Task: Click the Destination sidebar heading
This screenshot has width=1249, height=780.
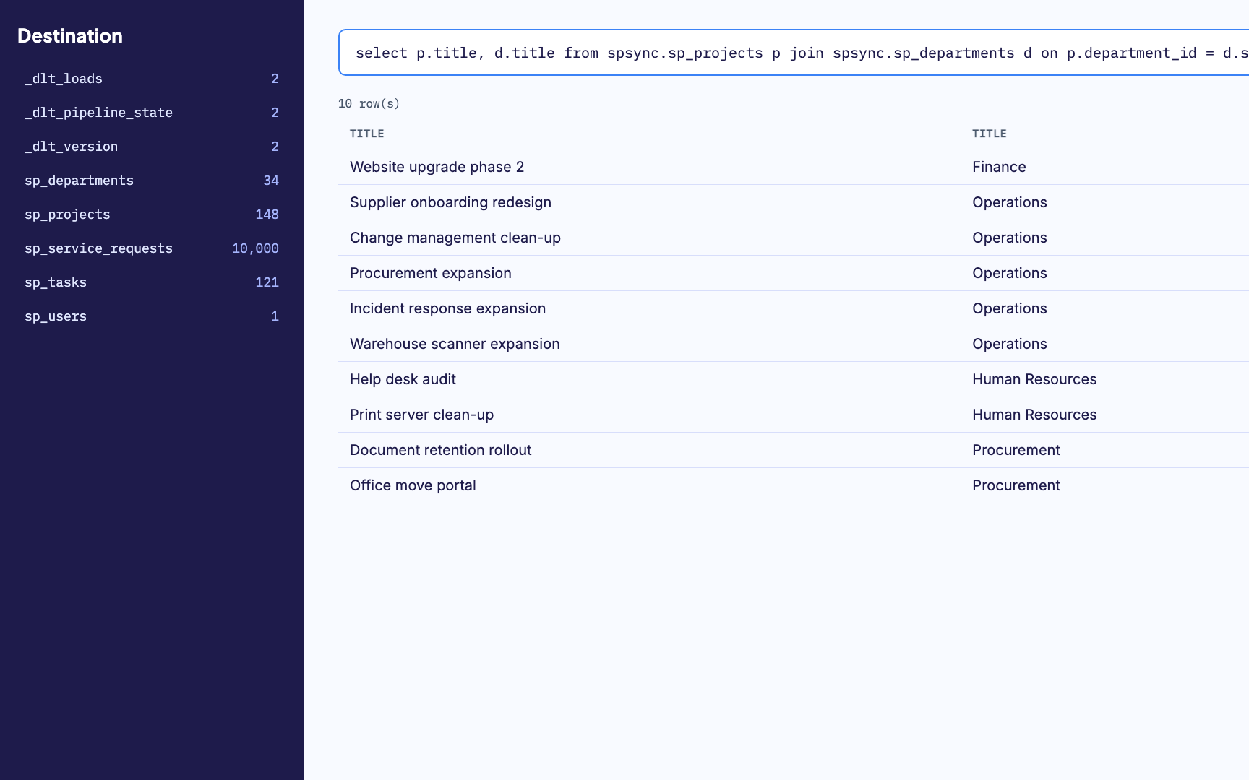Action: point(70,36)
